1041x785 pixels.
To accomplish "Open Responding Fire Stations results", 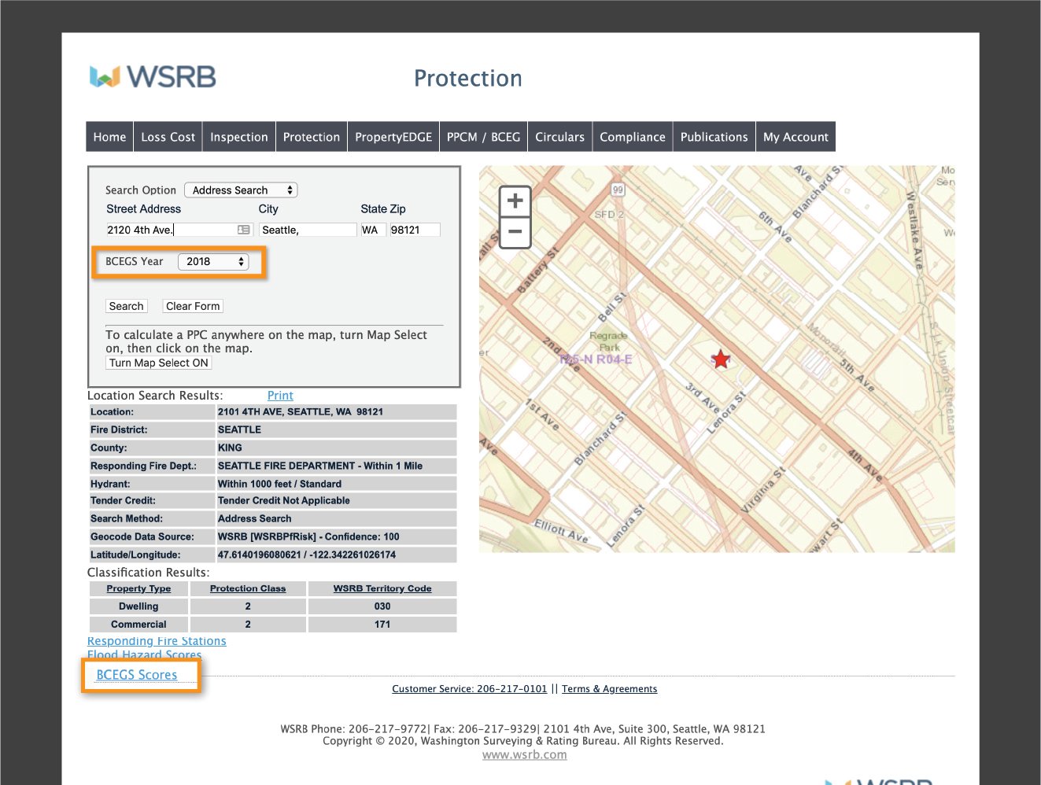I will pyautogui.click(x=156, y=640).
